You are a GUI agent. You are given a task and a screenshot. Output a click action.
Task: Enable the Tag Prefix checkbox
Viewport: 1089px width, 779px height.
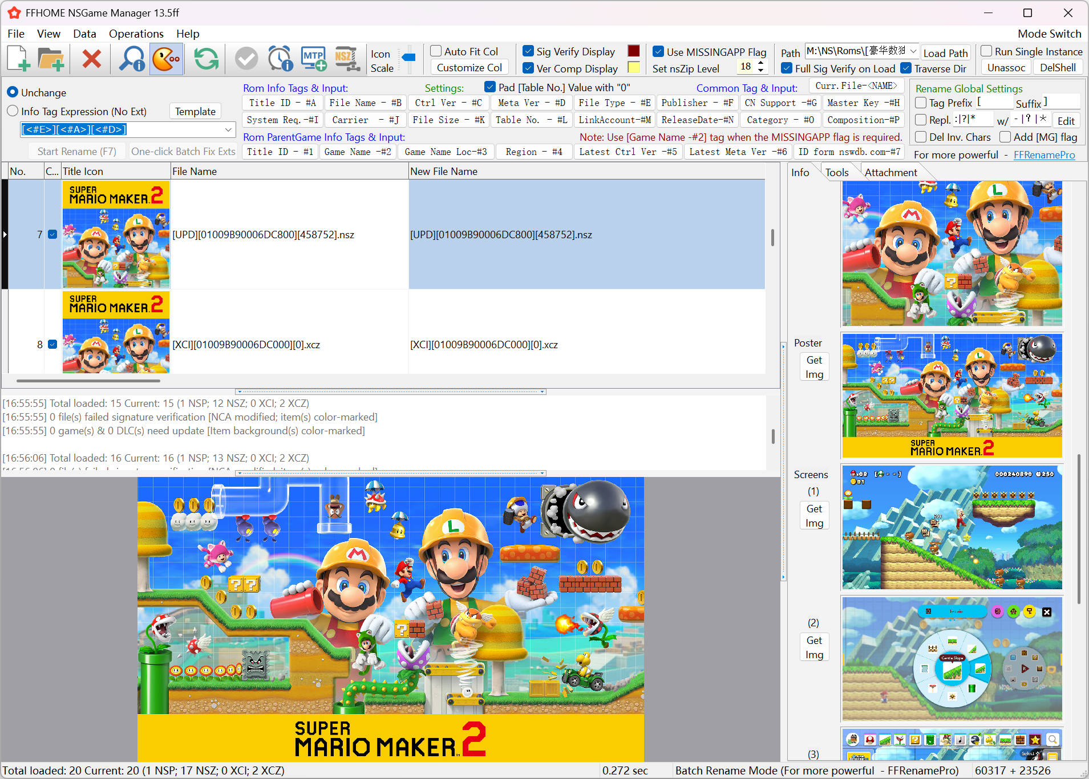tap(921, 103)
